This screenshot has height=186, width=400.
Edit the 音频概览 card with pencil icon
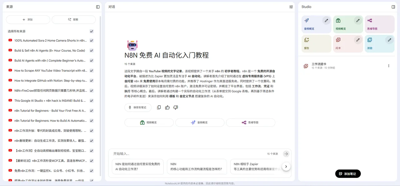pyautogui.click(x=326, y=21)
